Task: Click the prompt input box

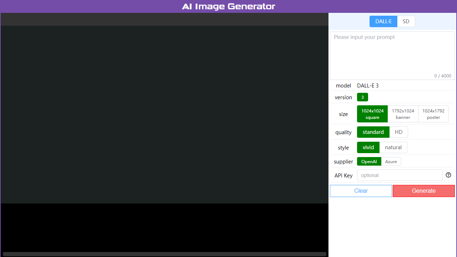Action: click(392, 52)
